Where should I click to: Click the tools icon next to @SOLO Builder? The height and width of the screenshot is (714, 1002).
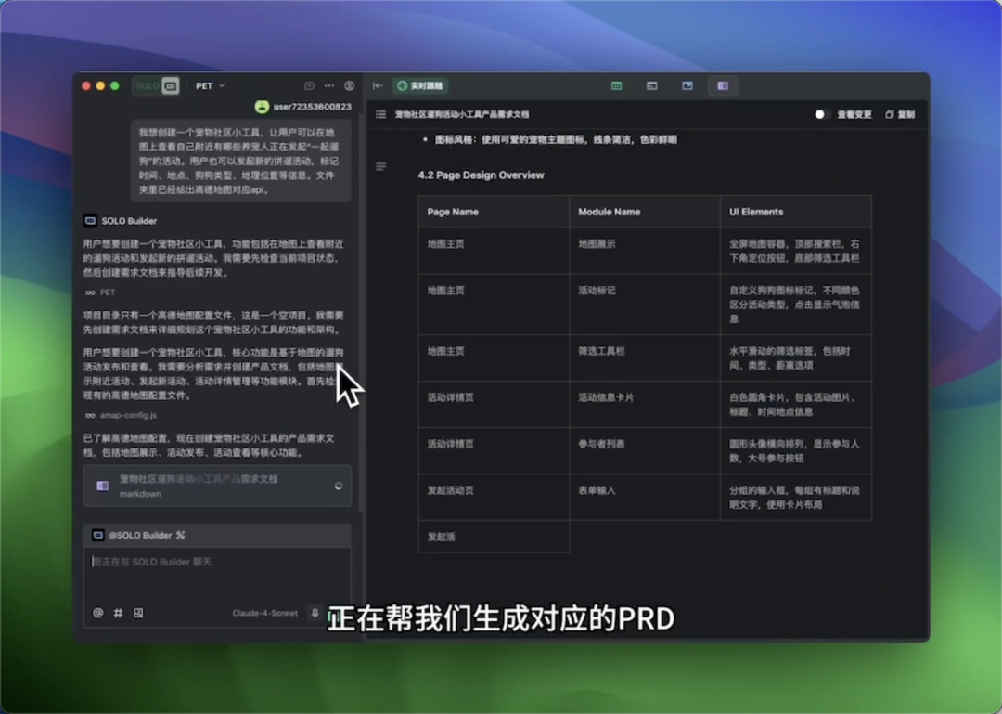click(181, 536)
